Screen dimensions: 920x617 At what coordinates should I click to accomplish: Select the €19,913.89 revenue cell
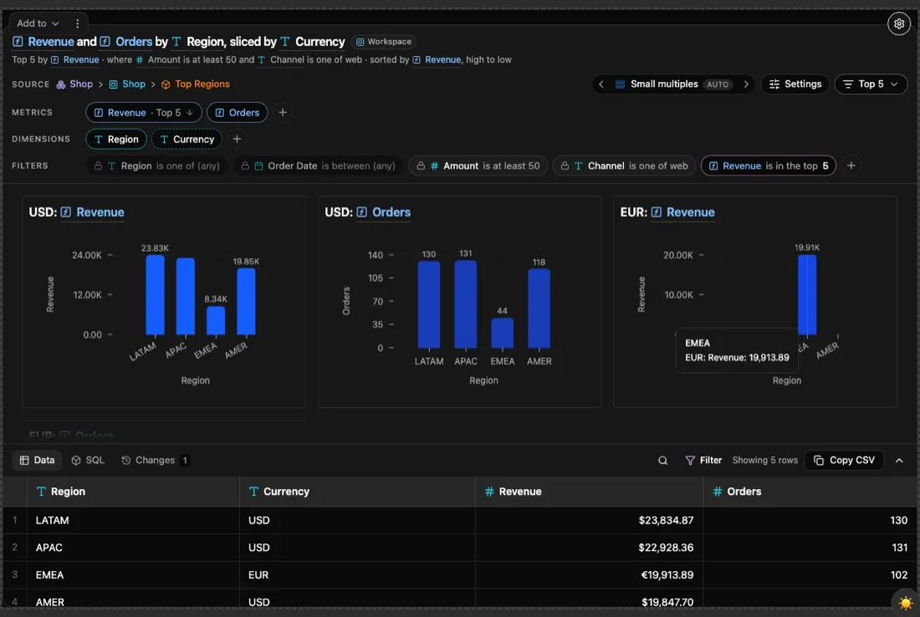(589, 574)
